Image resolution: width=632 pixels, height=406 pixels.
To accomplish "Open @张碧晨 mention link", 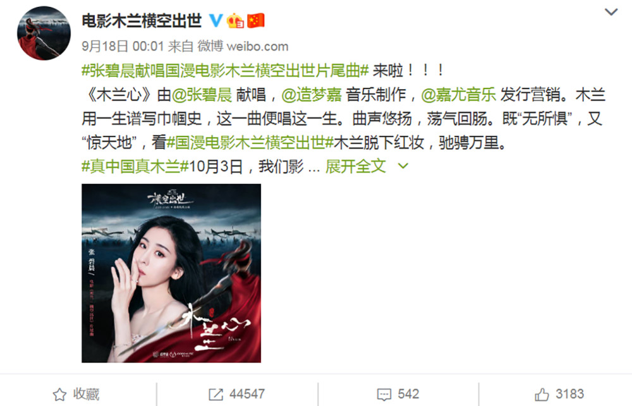I will click(202, 95).
